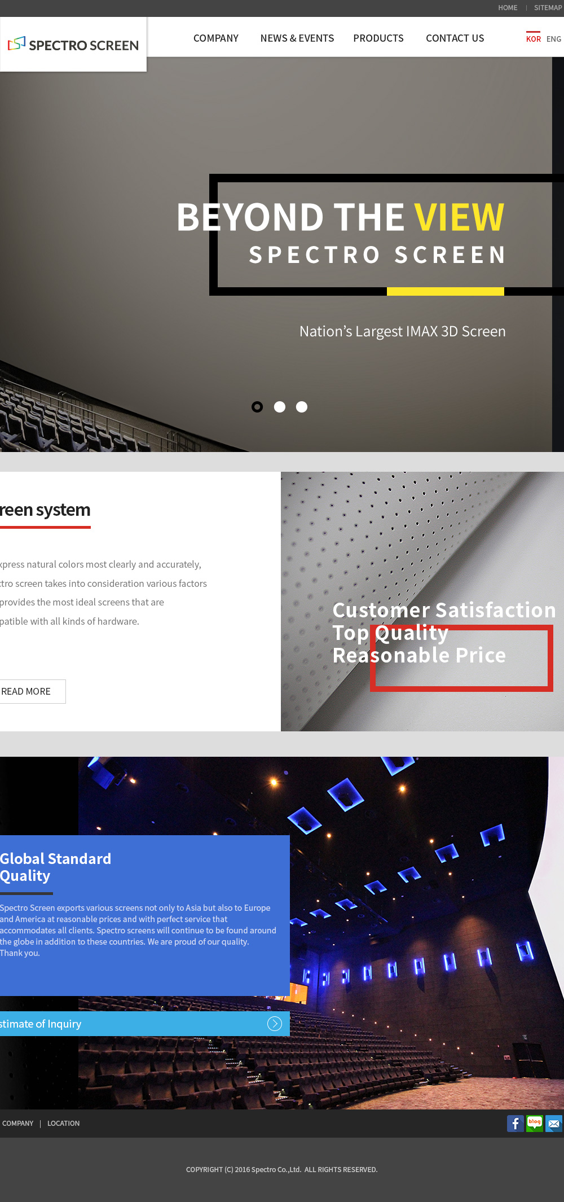Screen dimensions: 564x1202
Task: Click the 'BEYOND THE VIEW' hero headline
Action: pyautogui.click(x=341, y=217)
